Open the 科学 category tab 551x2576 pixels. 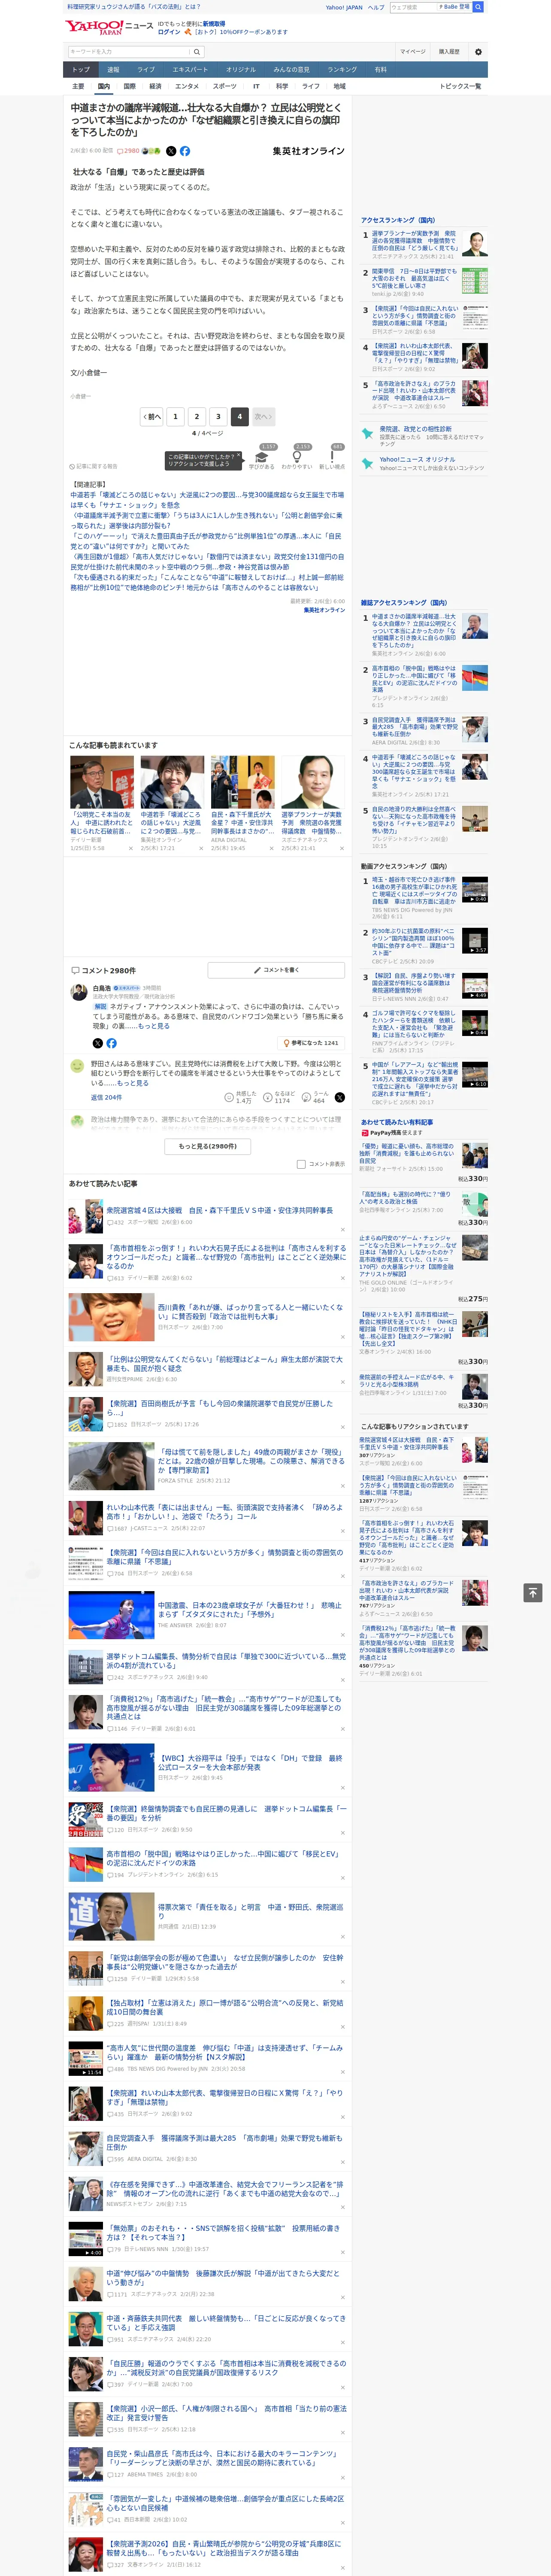point(282,86)
